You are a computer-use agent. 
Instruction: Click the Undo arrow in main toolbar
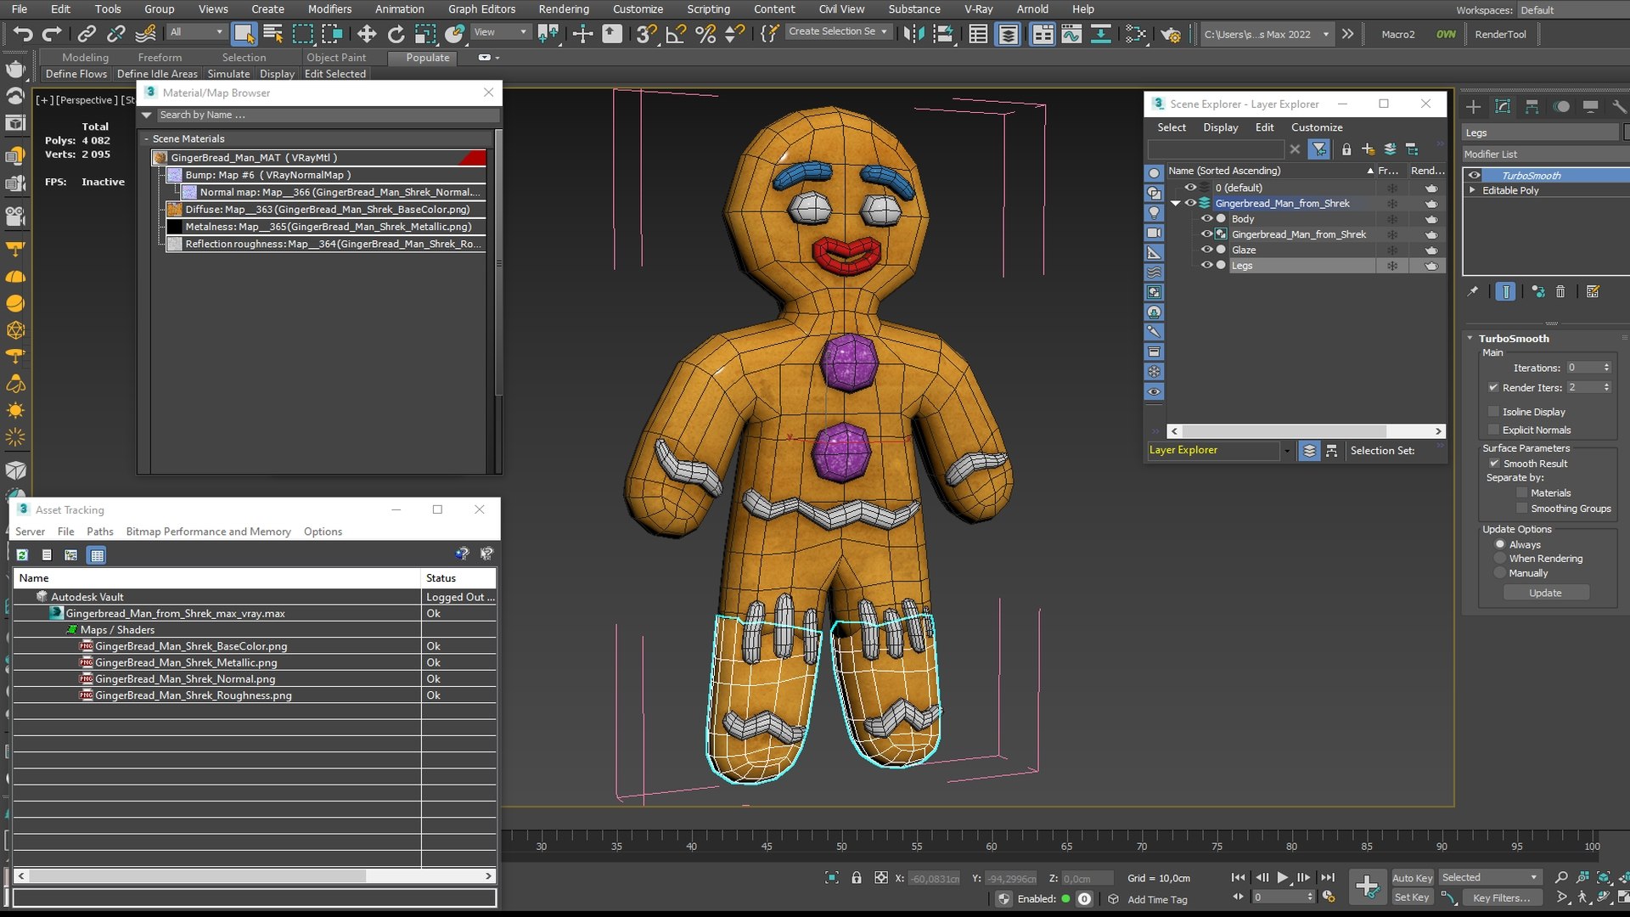[23, 34]
